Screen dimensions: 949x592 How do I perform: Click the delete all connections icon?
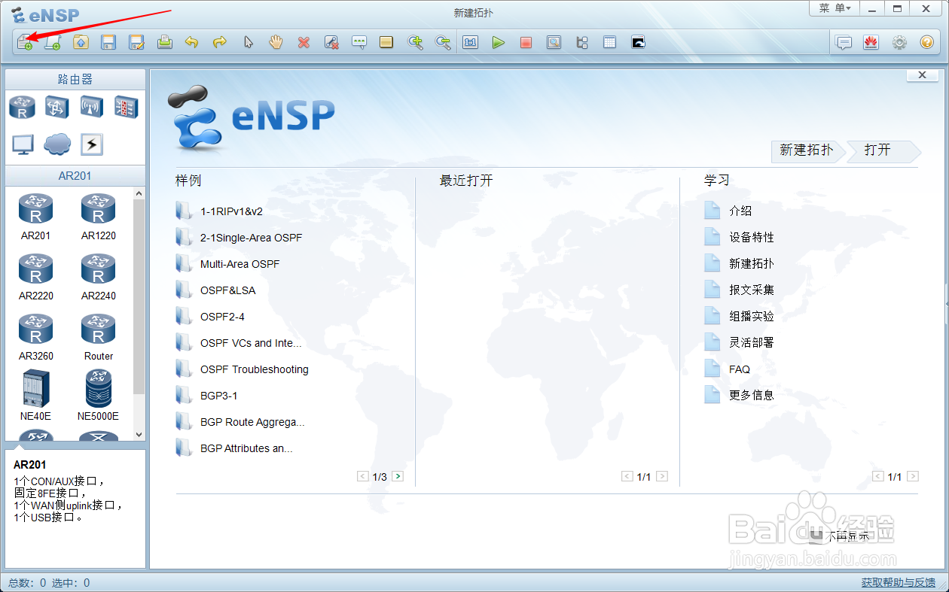331,42
